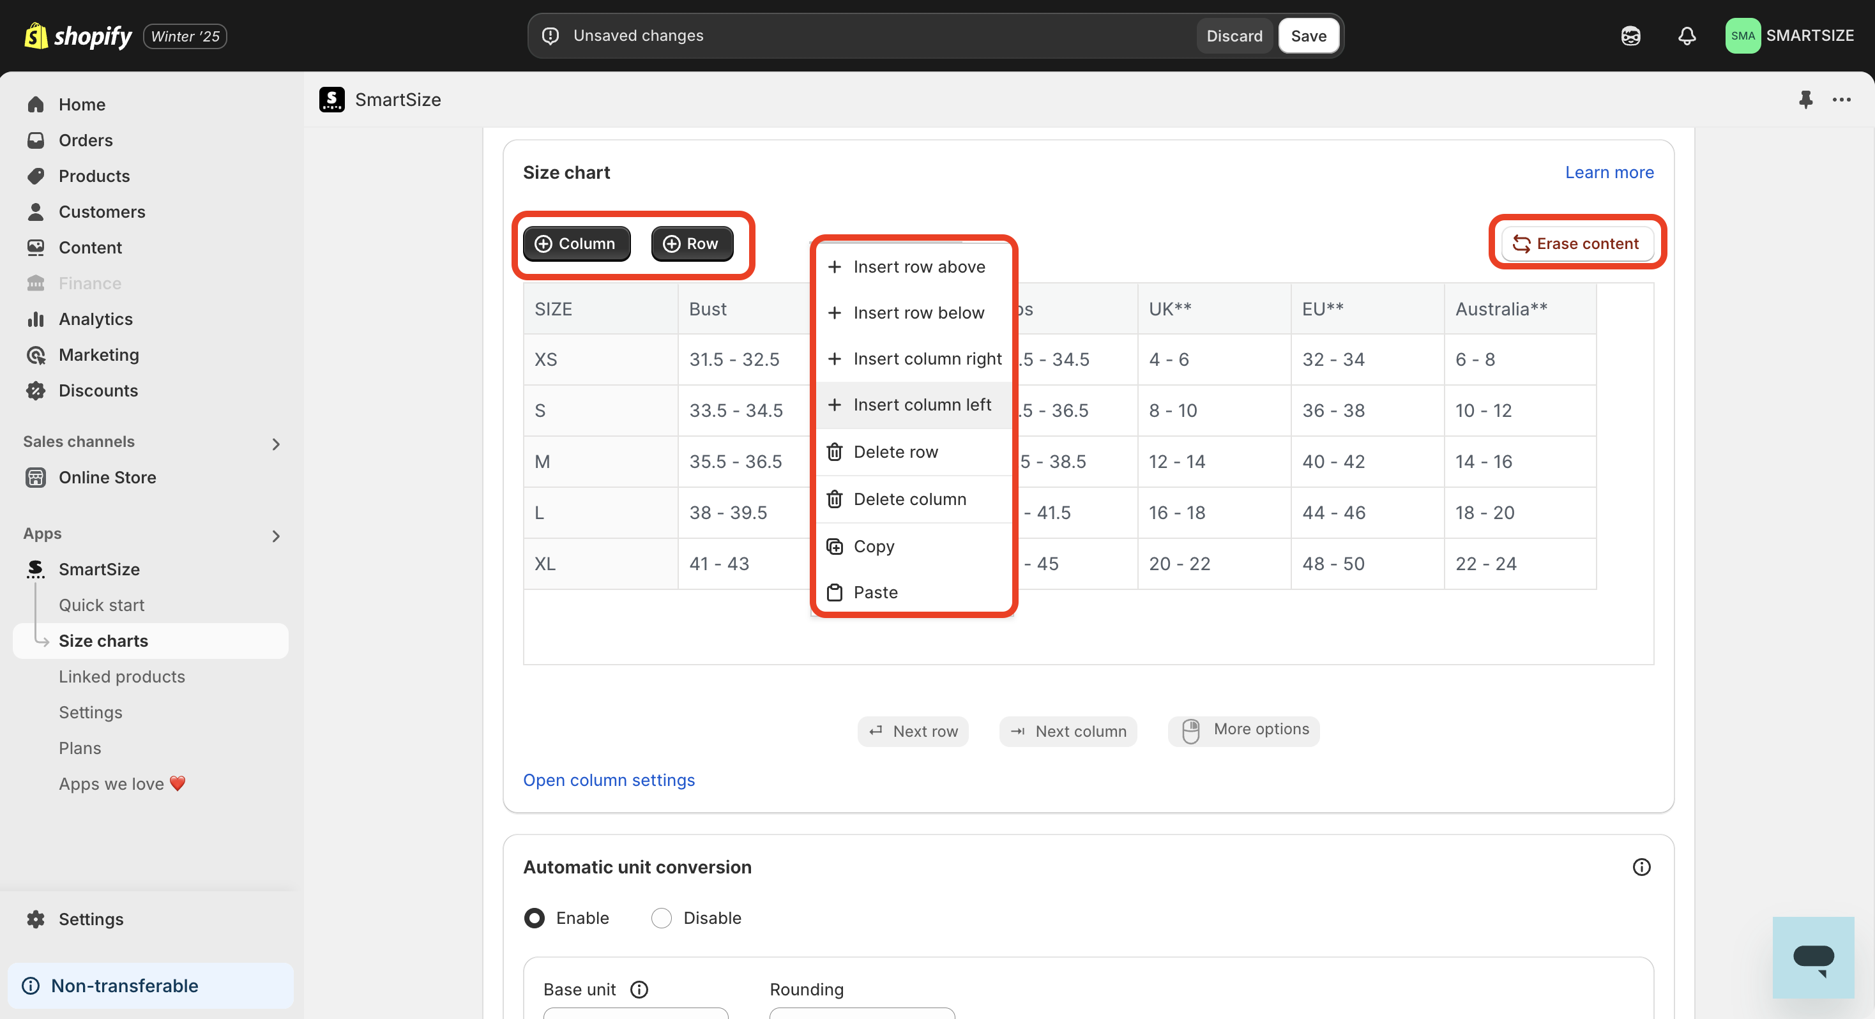The height and width of the screenshot is (1019, 1875).
Task: Open the Base unit dropdown
Action: (635, 1013)
